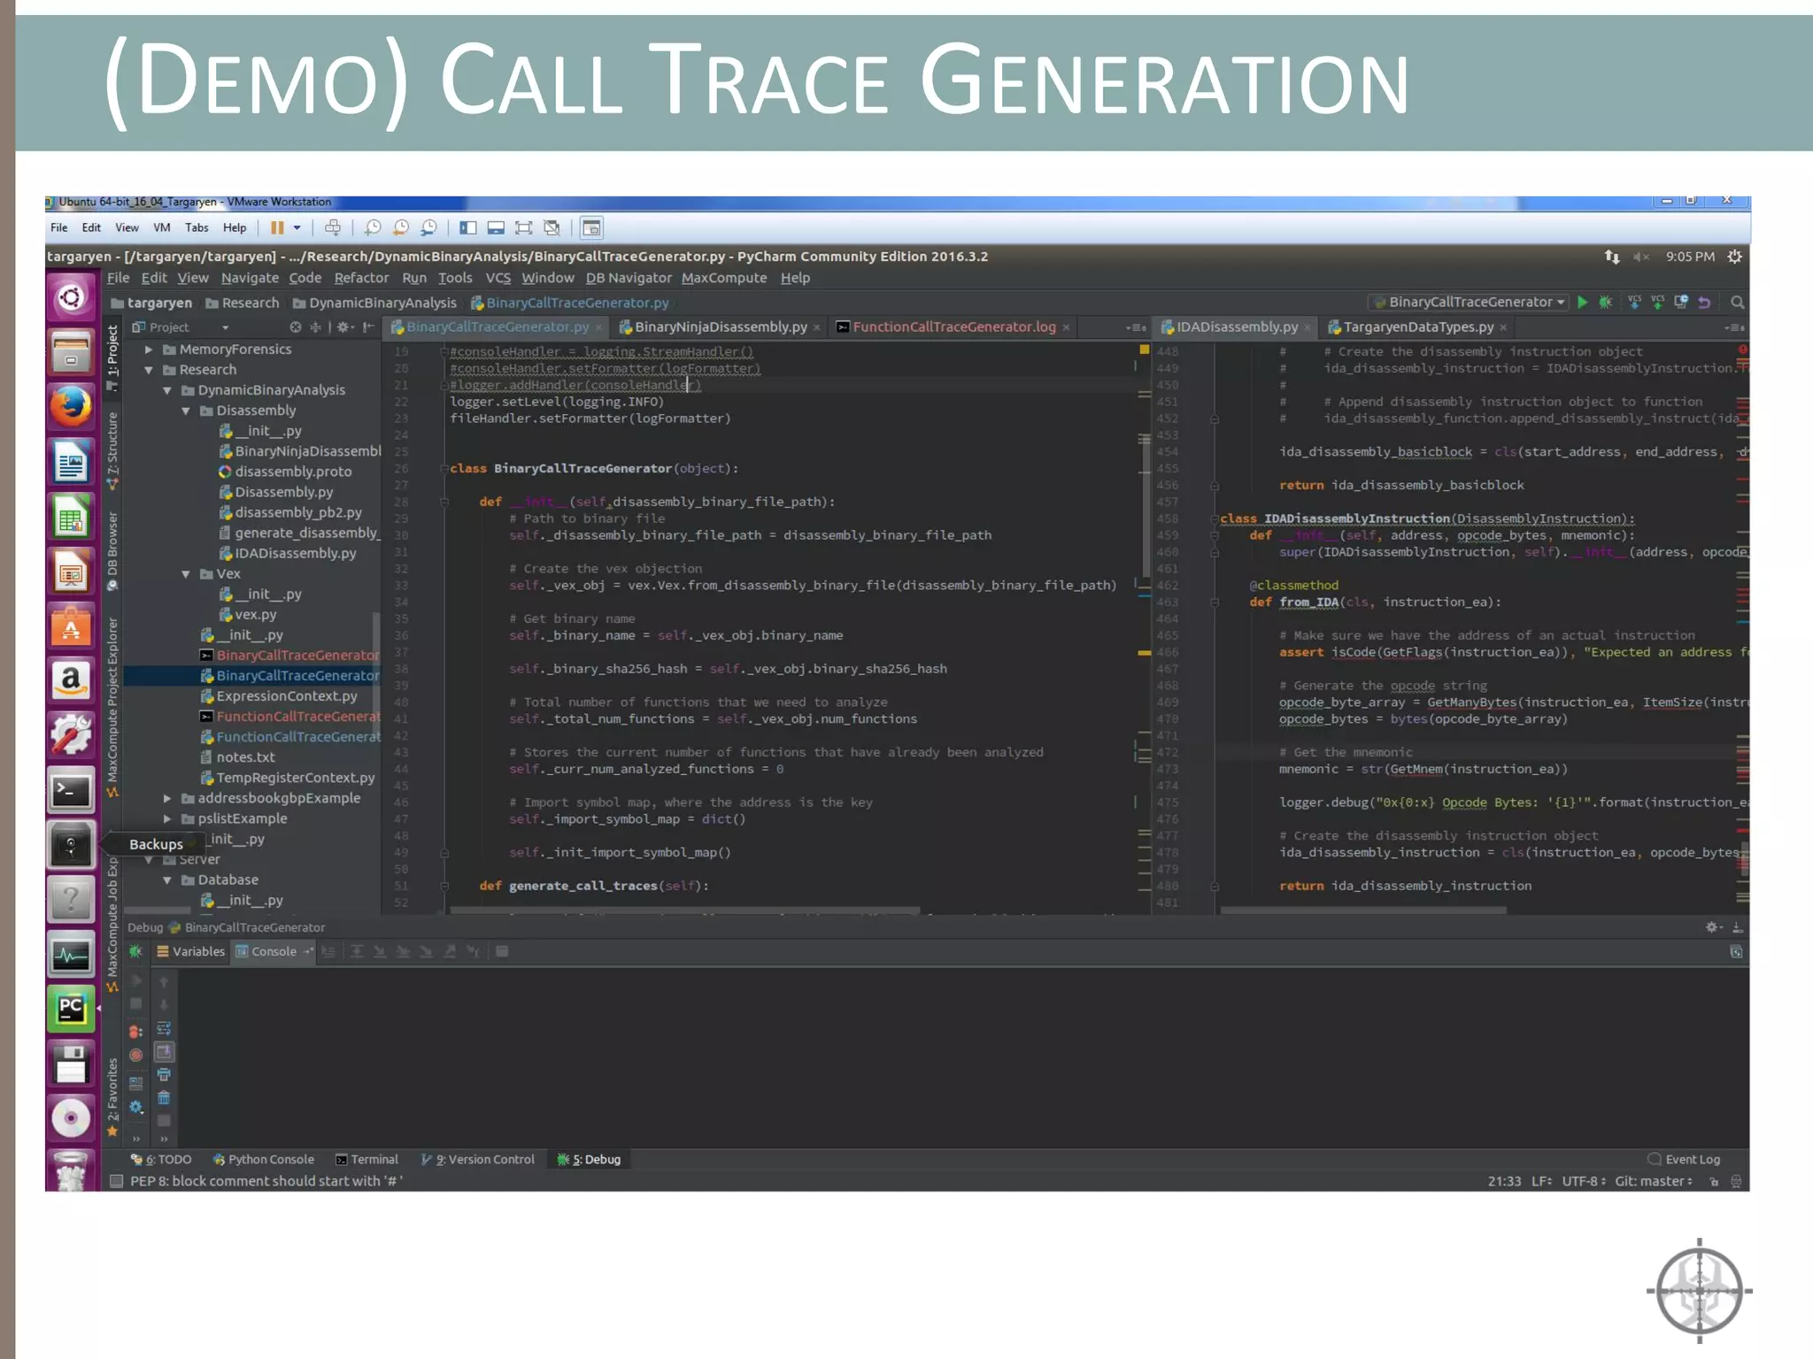The width and height of the screenshot is (1813, 1359).
Task: Run BinaryCallTraceGenerator with green play icon
Action: (1582, 303)
